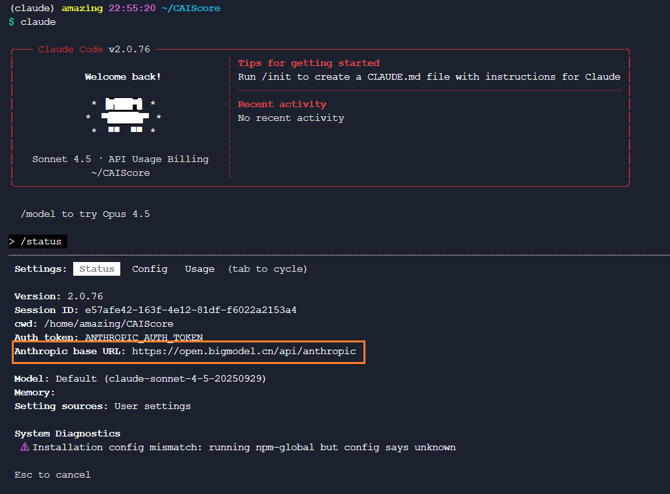Image resolution: width=670 pixels, height=494 pixels.
Task: Click the Claude Code v2.0.76 box title
Action: [x=94, y=49]
